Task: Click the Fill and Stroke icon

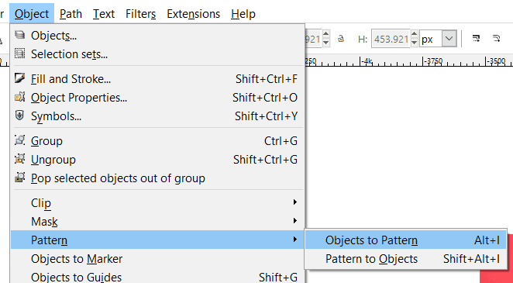Action: [20, 78]
